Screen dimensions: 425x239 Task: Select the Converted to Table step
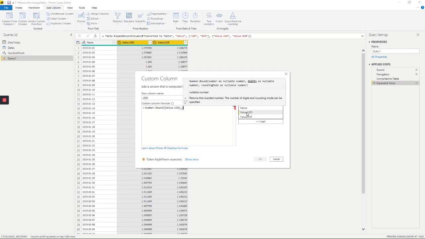387,79
